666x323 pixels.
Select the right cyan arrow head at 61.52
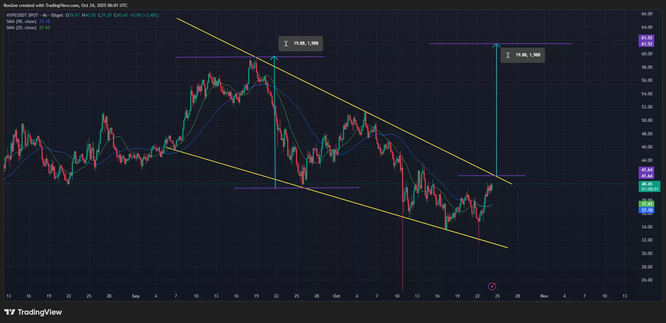496,45
